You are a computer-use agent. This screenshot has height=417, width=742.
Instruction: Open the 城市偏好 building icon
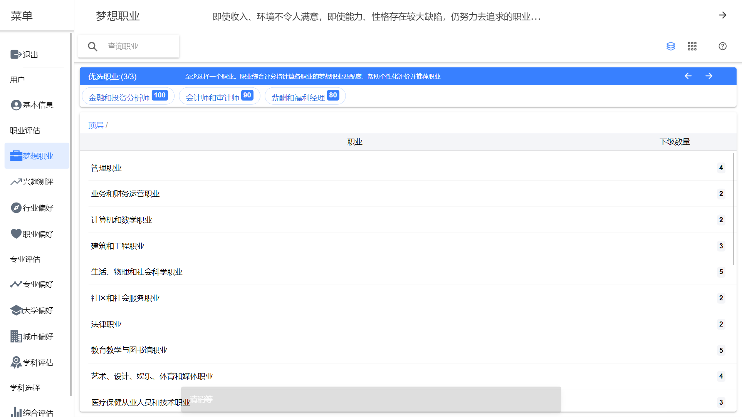pyautogui.click(x=16, y=336)
